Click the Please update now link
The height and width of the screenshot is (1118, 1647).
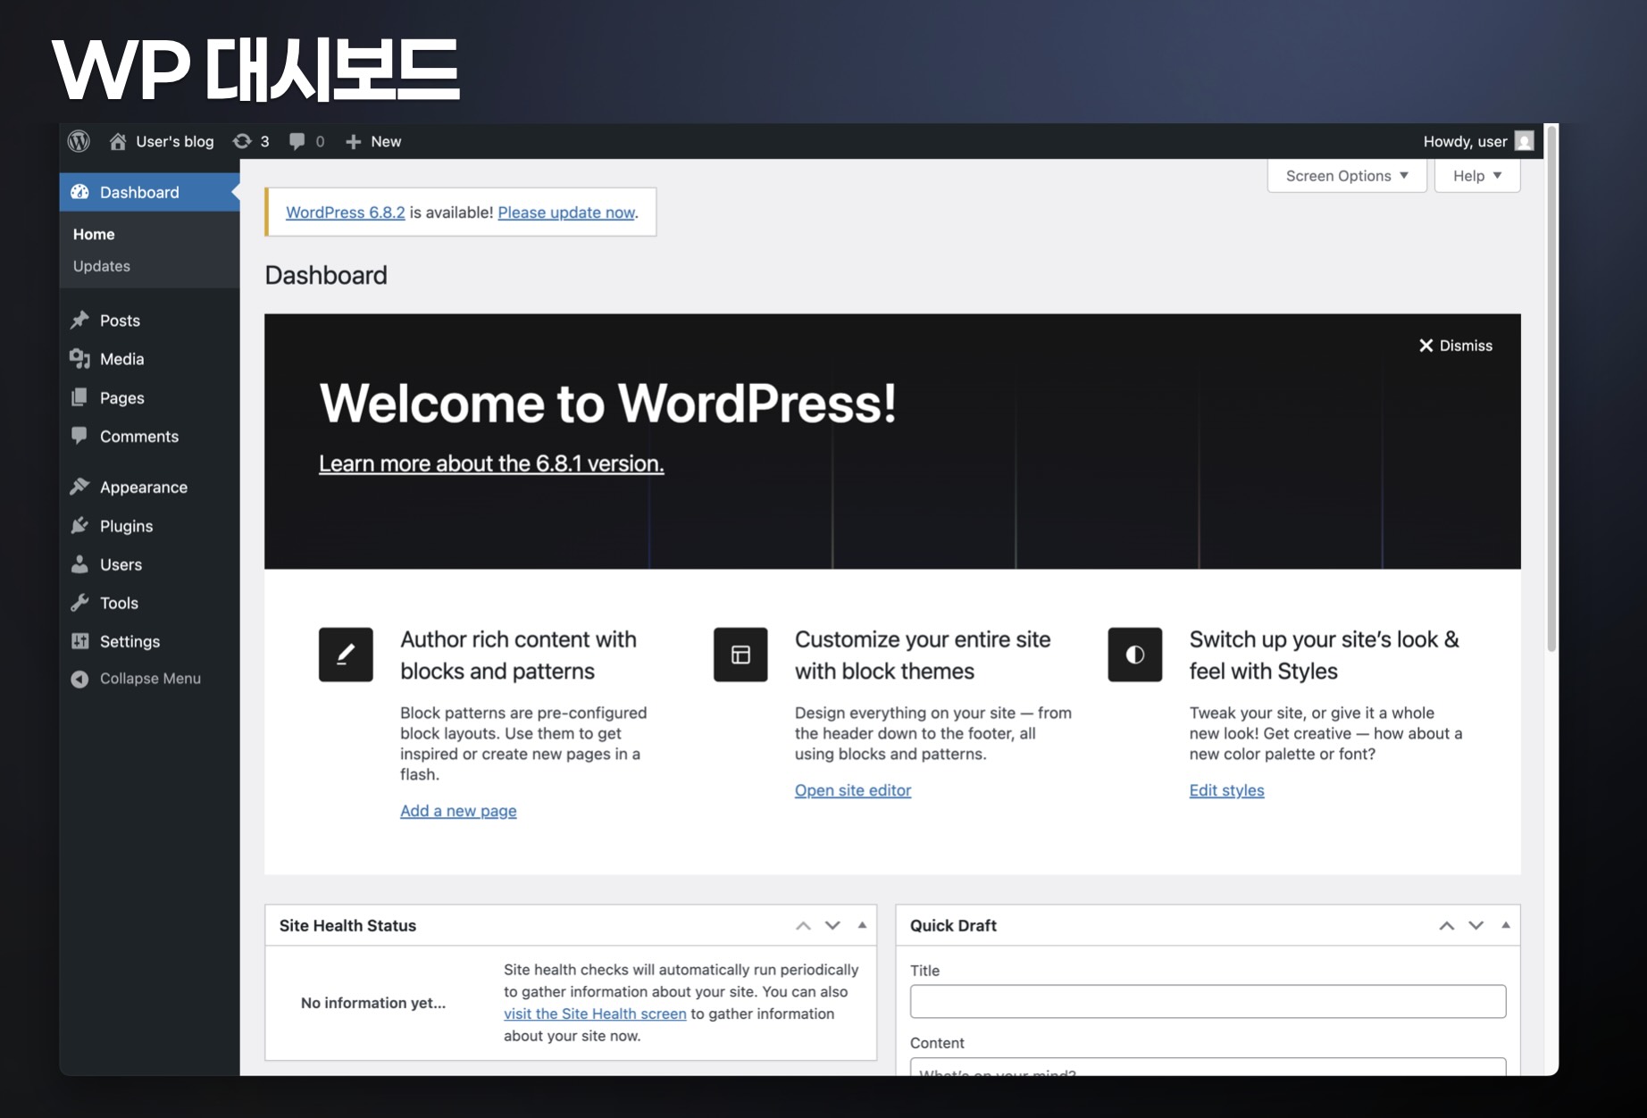click(566, 213)
